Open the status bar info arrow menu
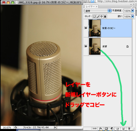This screenshot has height=131, width=137. [55, 127]
